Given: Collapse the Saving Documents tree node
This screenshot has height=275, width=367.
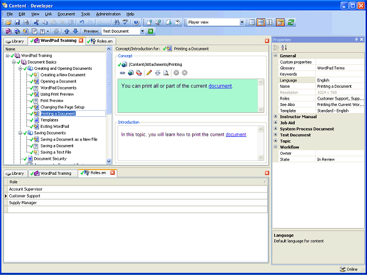Looking at the screenshot, I should click(x=21, y=133).
